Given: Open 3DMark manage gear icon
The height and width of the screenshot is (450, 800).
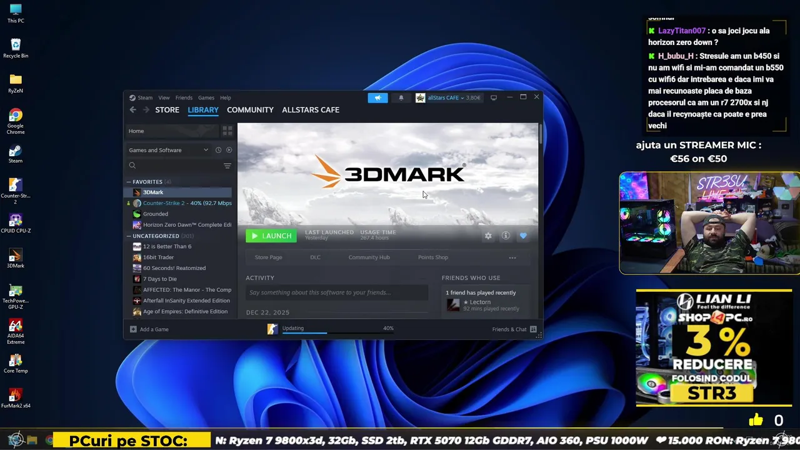Looking at the screenshot, I should (x=488, y=236).
